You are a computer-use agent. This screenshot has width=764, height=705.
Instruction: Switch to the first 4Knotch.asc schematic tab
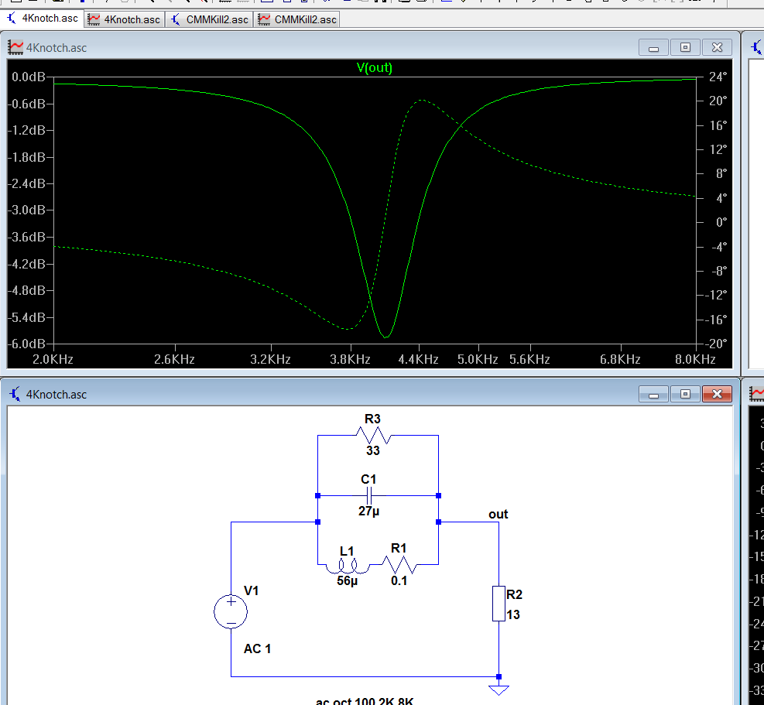[43, 19]
